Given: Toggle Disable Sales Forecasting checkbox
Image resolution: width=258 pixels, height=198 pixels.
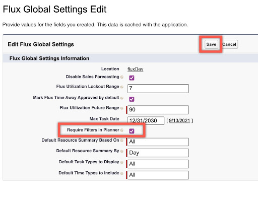Looking at the screenshot, I should point(132,78).
